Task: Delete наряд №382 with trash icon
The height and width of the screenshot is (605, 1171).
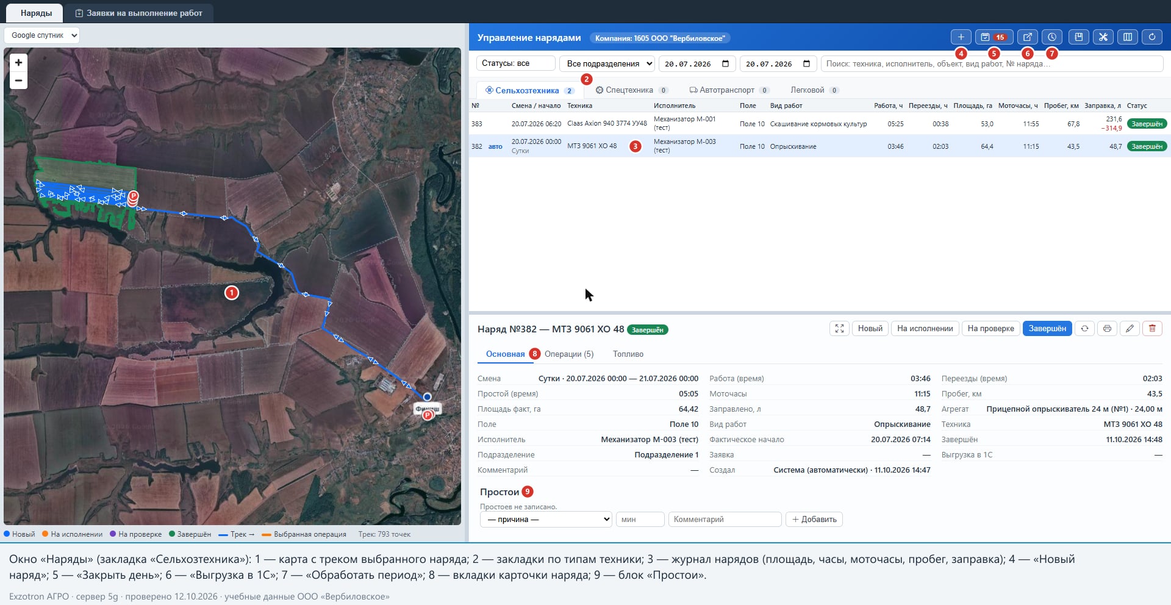Action: click(x=1152, y=329)
